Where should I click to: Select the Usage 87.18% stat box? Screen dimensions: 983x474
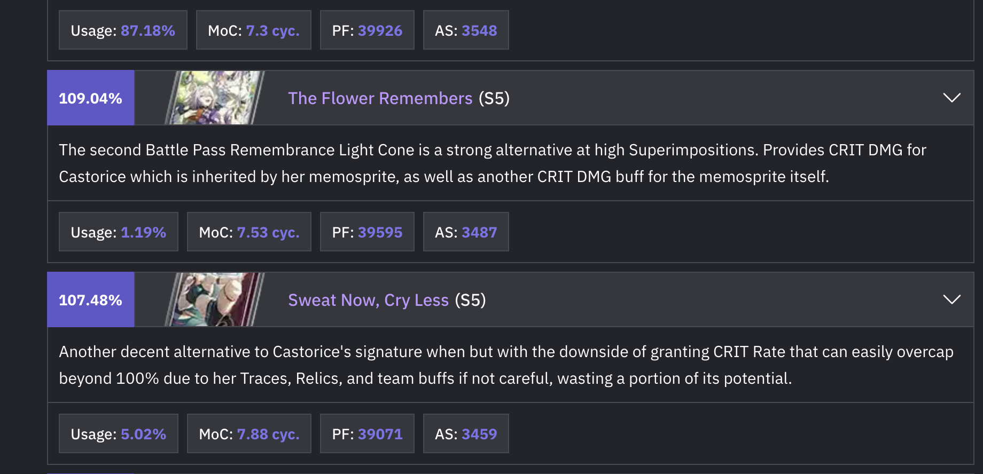point(123,30)
